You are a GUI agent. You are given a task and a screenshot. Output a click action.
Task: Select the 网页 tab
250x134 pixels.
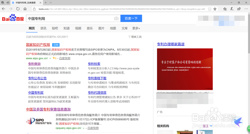[32, 28]
